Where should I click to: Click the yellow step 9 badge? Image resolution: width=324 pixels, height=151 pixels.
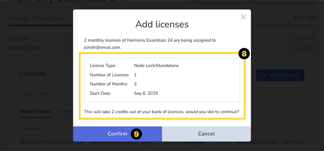point(136,134)
